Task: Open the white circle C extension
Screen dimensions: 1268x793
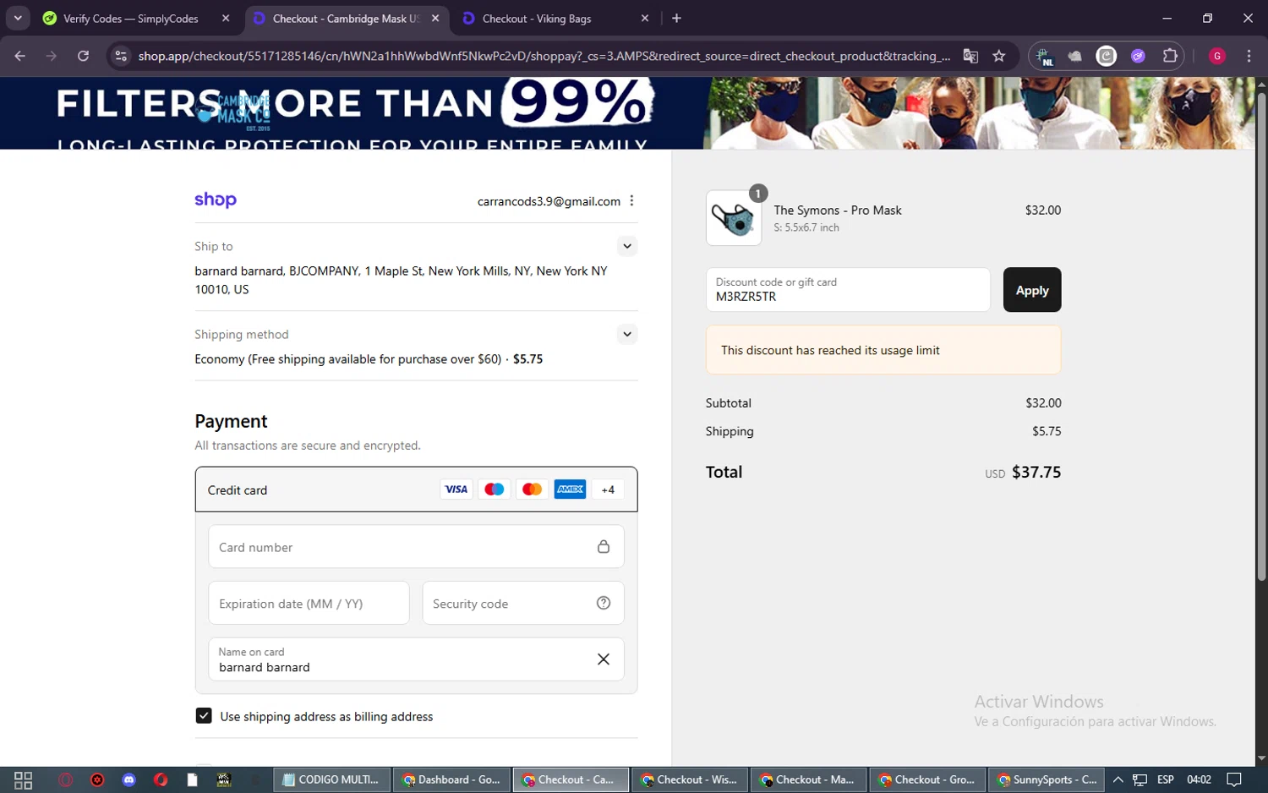Action: (x=1107, y=56)
